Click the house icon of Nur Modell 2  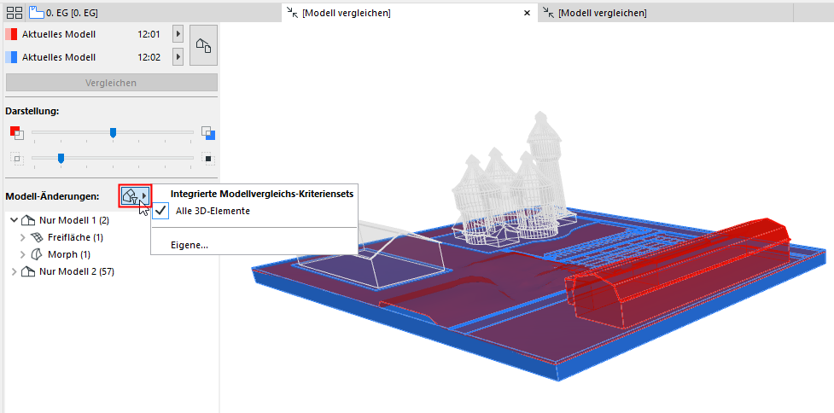(28, 271)
